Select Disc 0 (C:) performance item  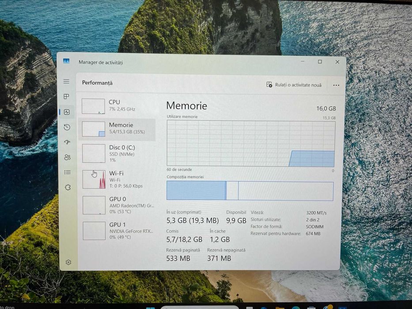[117, 154]
